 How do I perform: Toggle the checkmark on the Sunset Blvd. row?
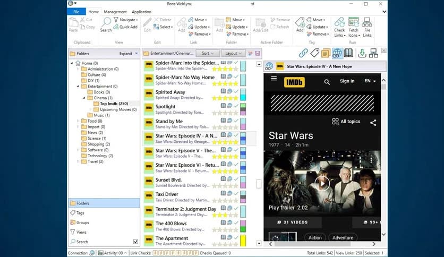[x=236, y=179]
